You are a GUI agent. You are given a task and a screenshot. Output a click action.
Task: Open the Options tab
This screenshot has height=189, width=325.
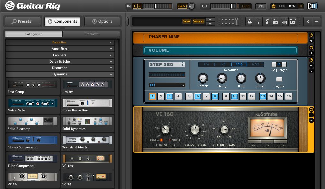pos(102,21)
